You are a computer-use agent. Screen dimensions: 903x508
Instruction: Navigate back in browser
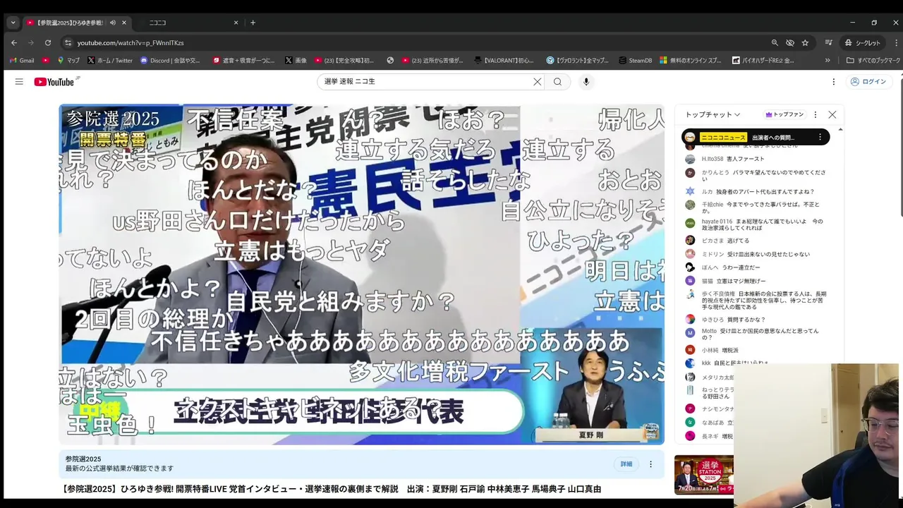(x=14, y=42)
